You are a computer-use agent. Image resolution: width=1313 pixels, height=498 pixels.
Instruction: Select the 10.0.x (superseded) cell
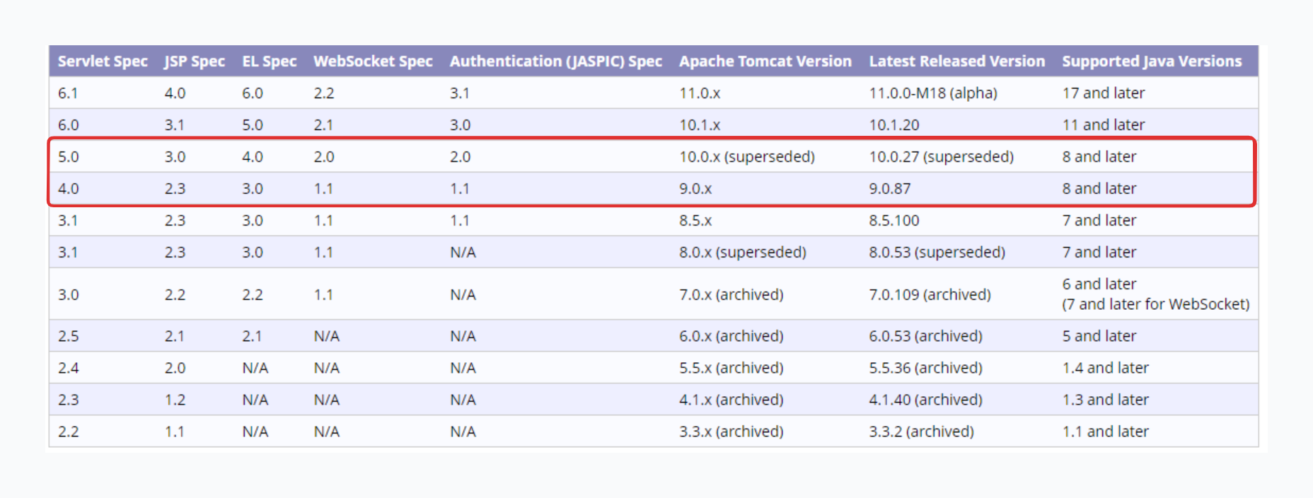pos(747,157)
